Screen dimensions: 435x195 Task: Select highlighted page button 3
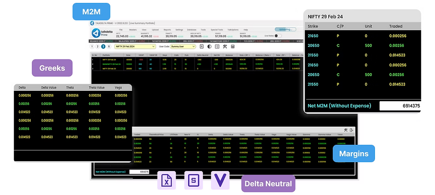click(103, 46)
